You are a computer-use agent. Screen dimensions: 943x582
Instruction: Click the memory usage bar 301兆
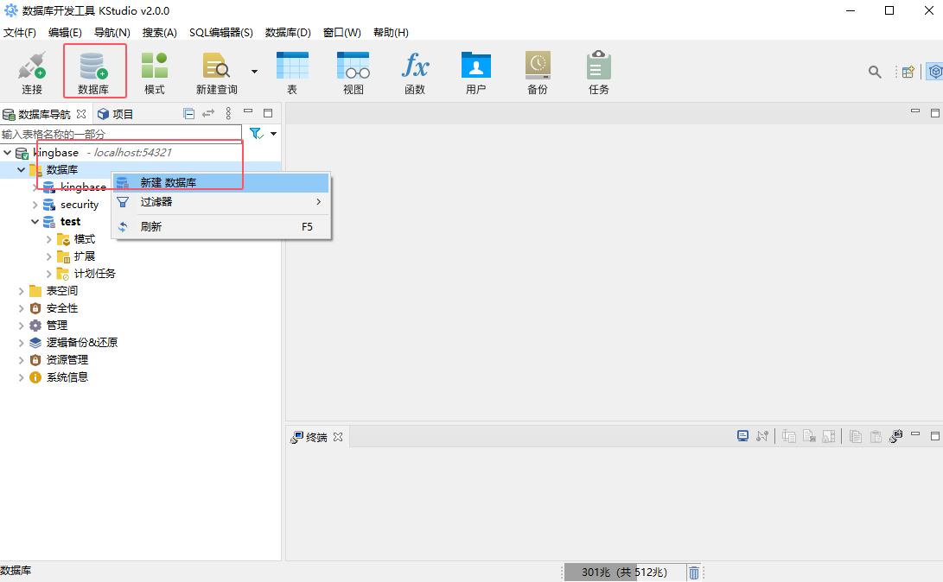623,573
